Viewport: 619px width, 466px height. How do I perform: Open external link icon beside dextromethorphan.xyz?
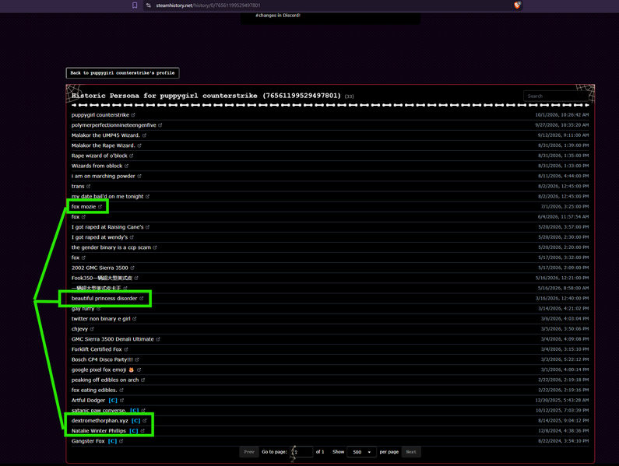point(145,421)
